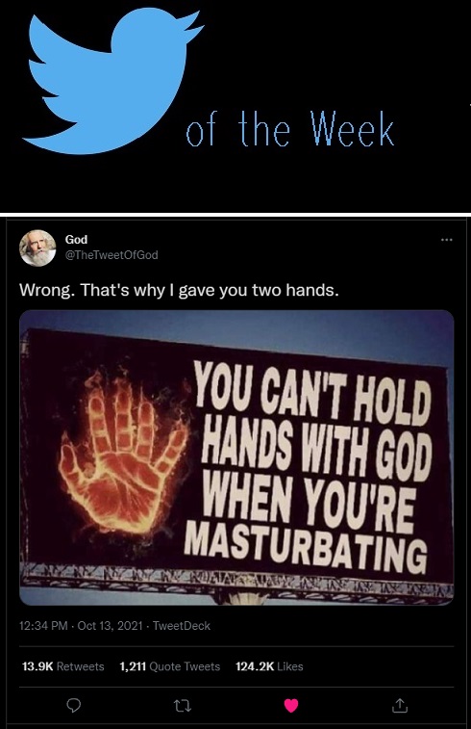Retweet using the retweet arrows icon
The height and width of the screenshot is (729, 471).
pyautogui.click(x=183, y=706)
